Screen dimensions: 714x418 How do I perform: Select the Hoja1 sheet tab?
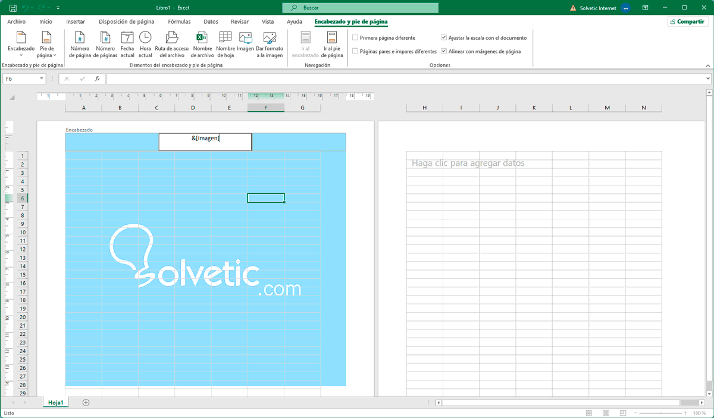pos(56,403)
